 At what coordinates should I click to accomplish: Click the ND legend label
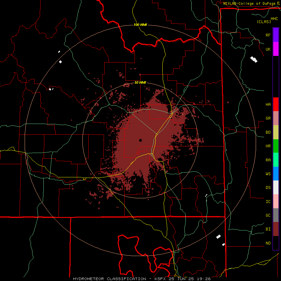(x=268, y=243)
